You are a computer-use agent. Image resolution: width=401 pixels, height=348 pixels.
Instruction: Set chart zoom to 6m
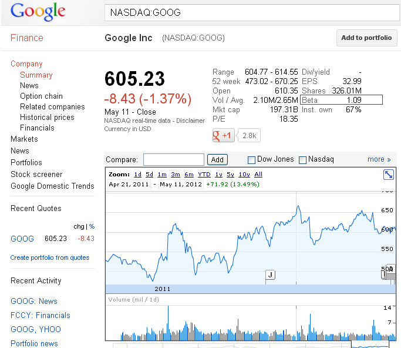(x=189, y=175)
